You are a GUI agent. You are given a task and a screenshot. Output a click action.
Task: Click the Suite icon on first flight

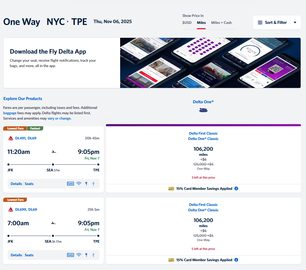coord(70,184)
